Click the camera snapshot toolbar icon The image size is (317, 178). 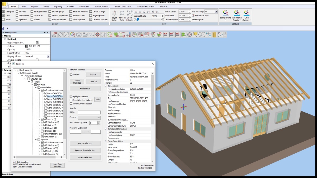tap(79, 35)
